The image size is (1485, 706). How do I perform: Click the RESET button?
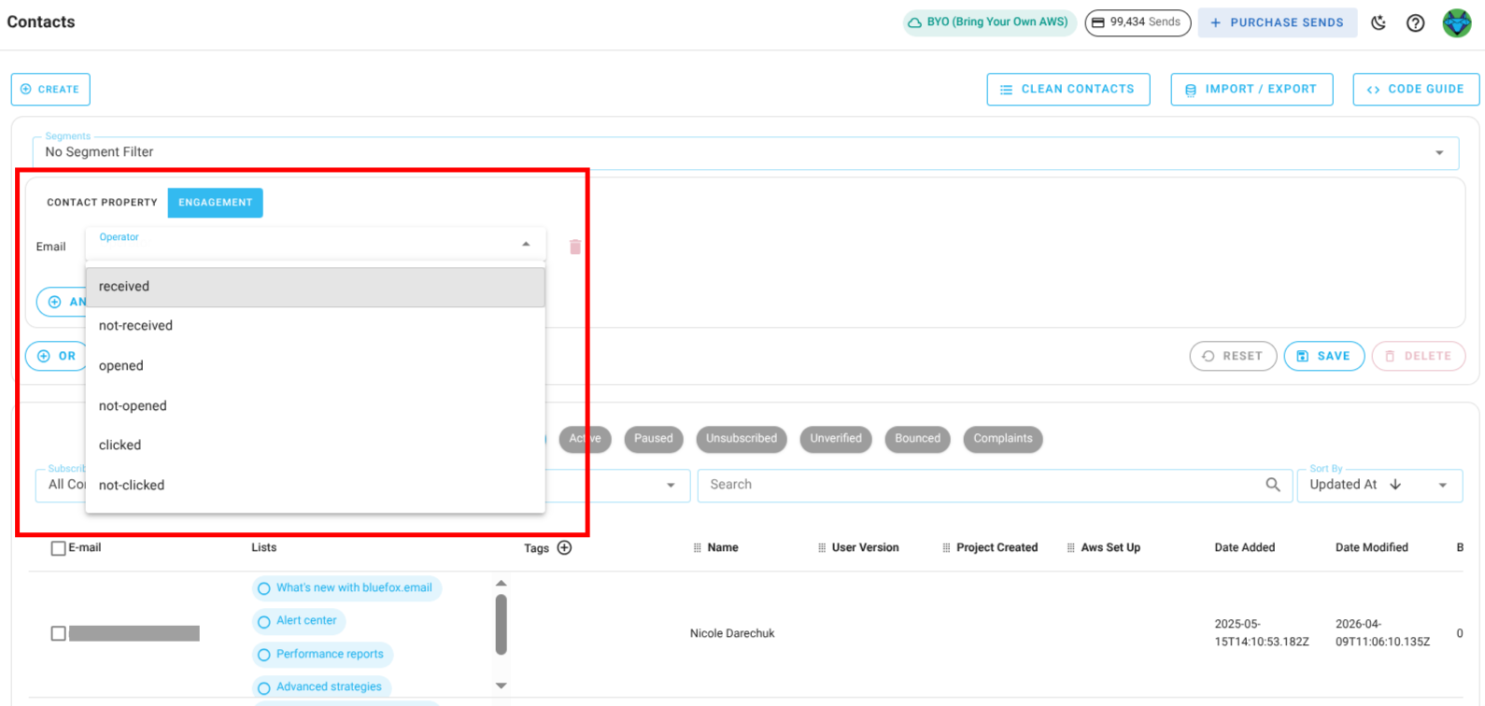click(1233, 356)
